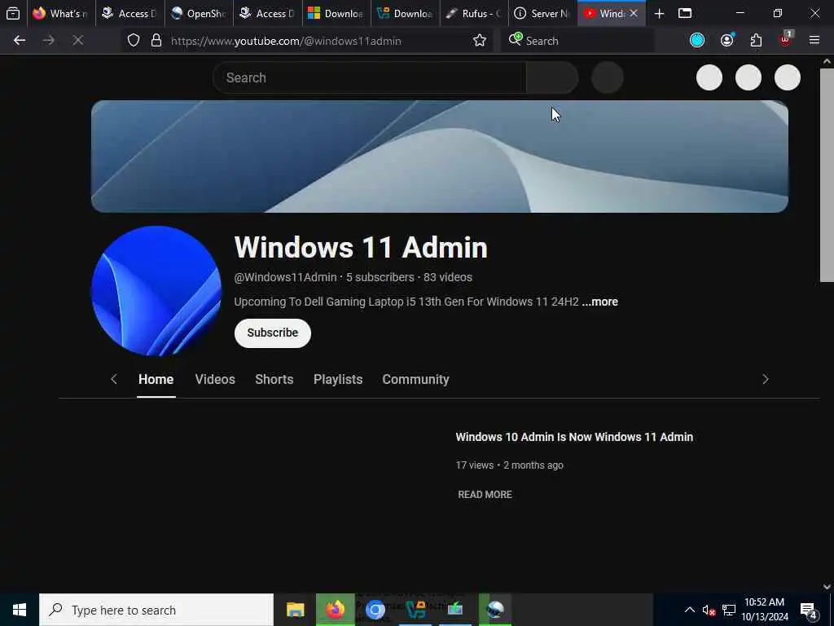Open the notification center icon
This screenshot has width=834, height=626.
[809, 611]
